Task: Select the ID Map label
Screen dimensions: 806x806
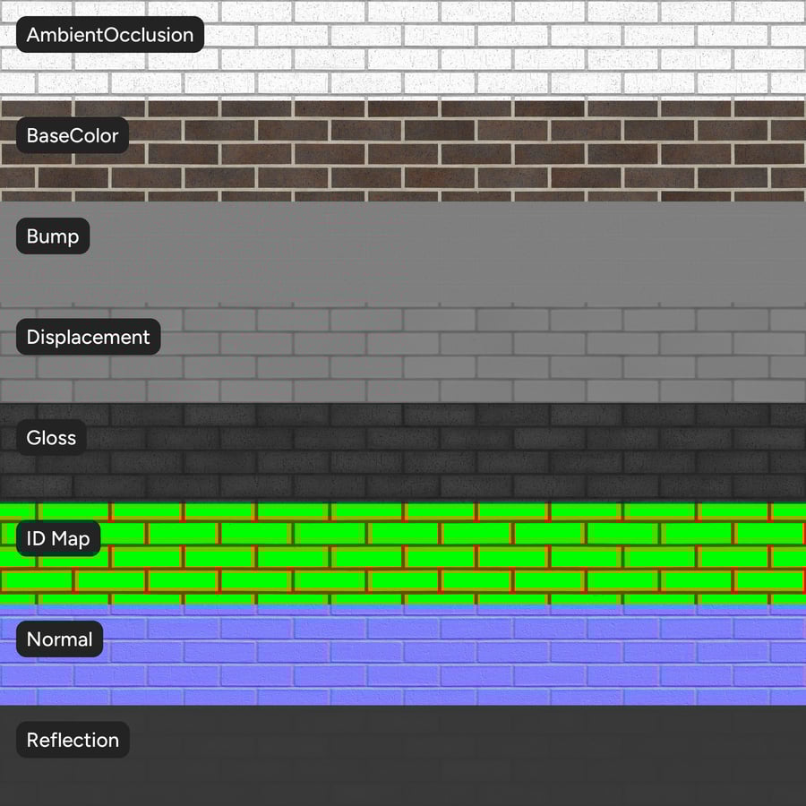Action: (x=58, y=538)
